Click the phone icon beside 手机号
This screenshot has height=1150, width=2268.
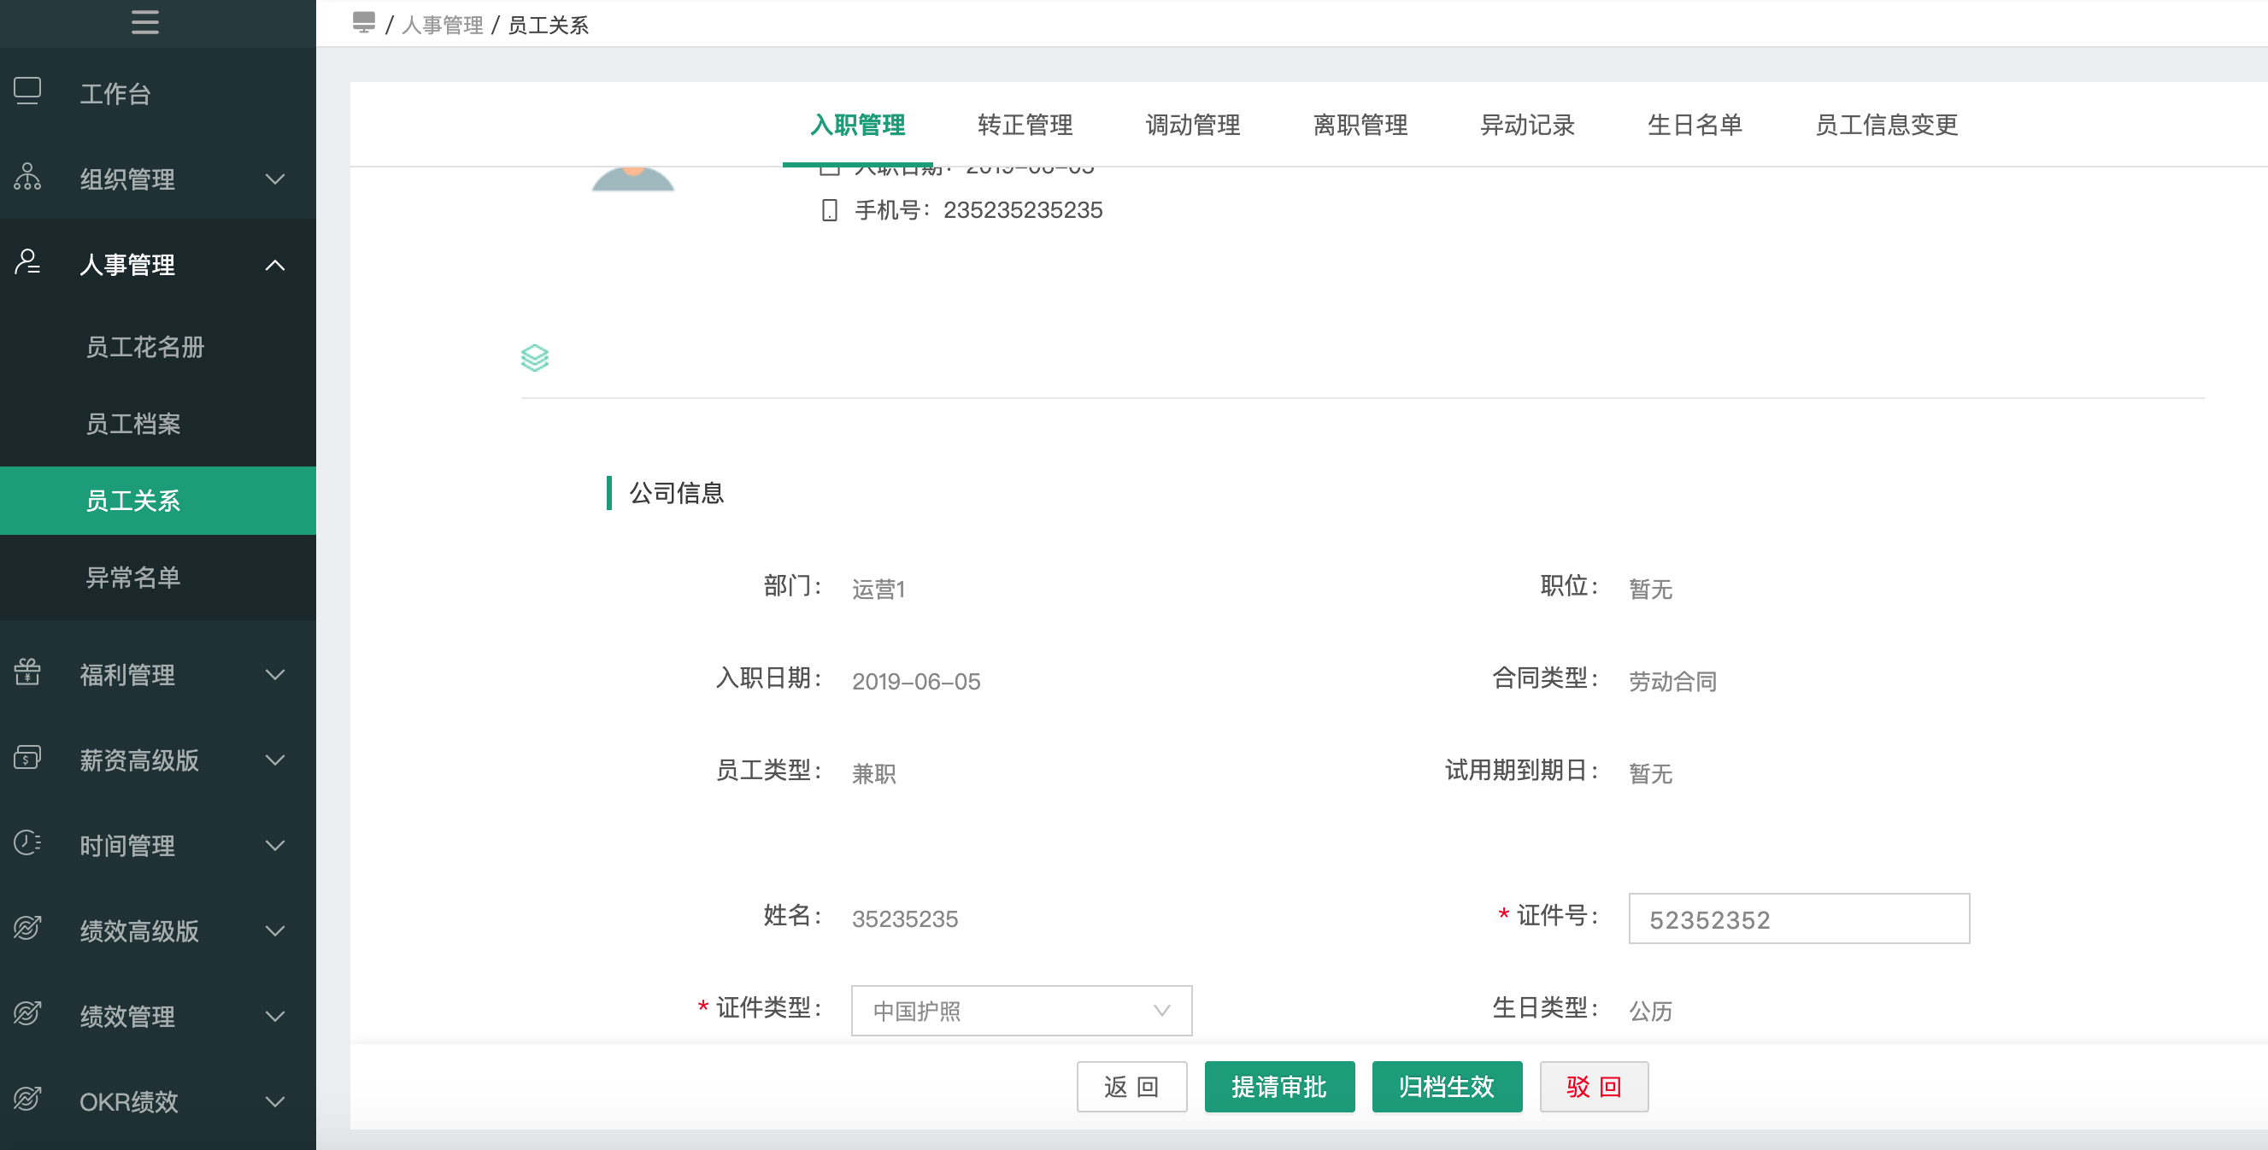[x=830, y=210]
